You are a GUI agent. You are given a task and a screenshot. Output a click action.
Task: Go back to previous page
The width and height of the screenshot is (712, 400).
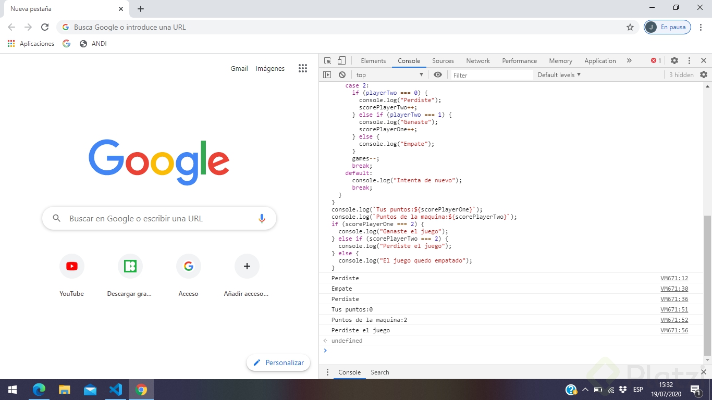pos(11,27)
